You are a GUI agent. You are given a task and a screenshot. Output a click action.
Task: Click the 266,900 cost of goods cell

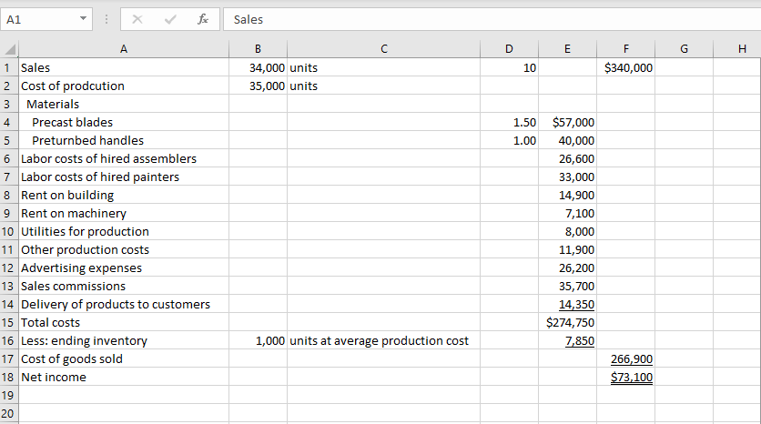coord(625,358)
